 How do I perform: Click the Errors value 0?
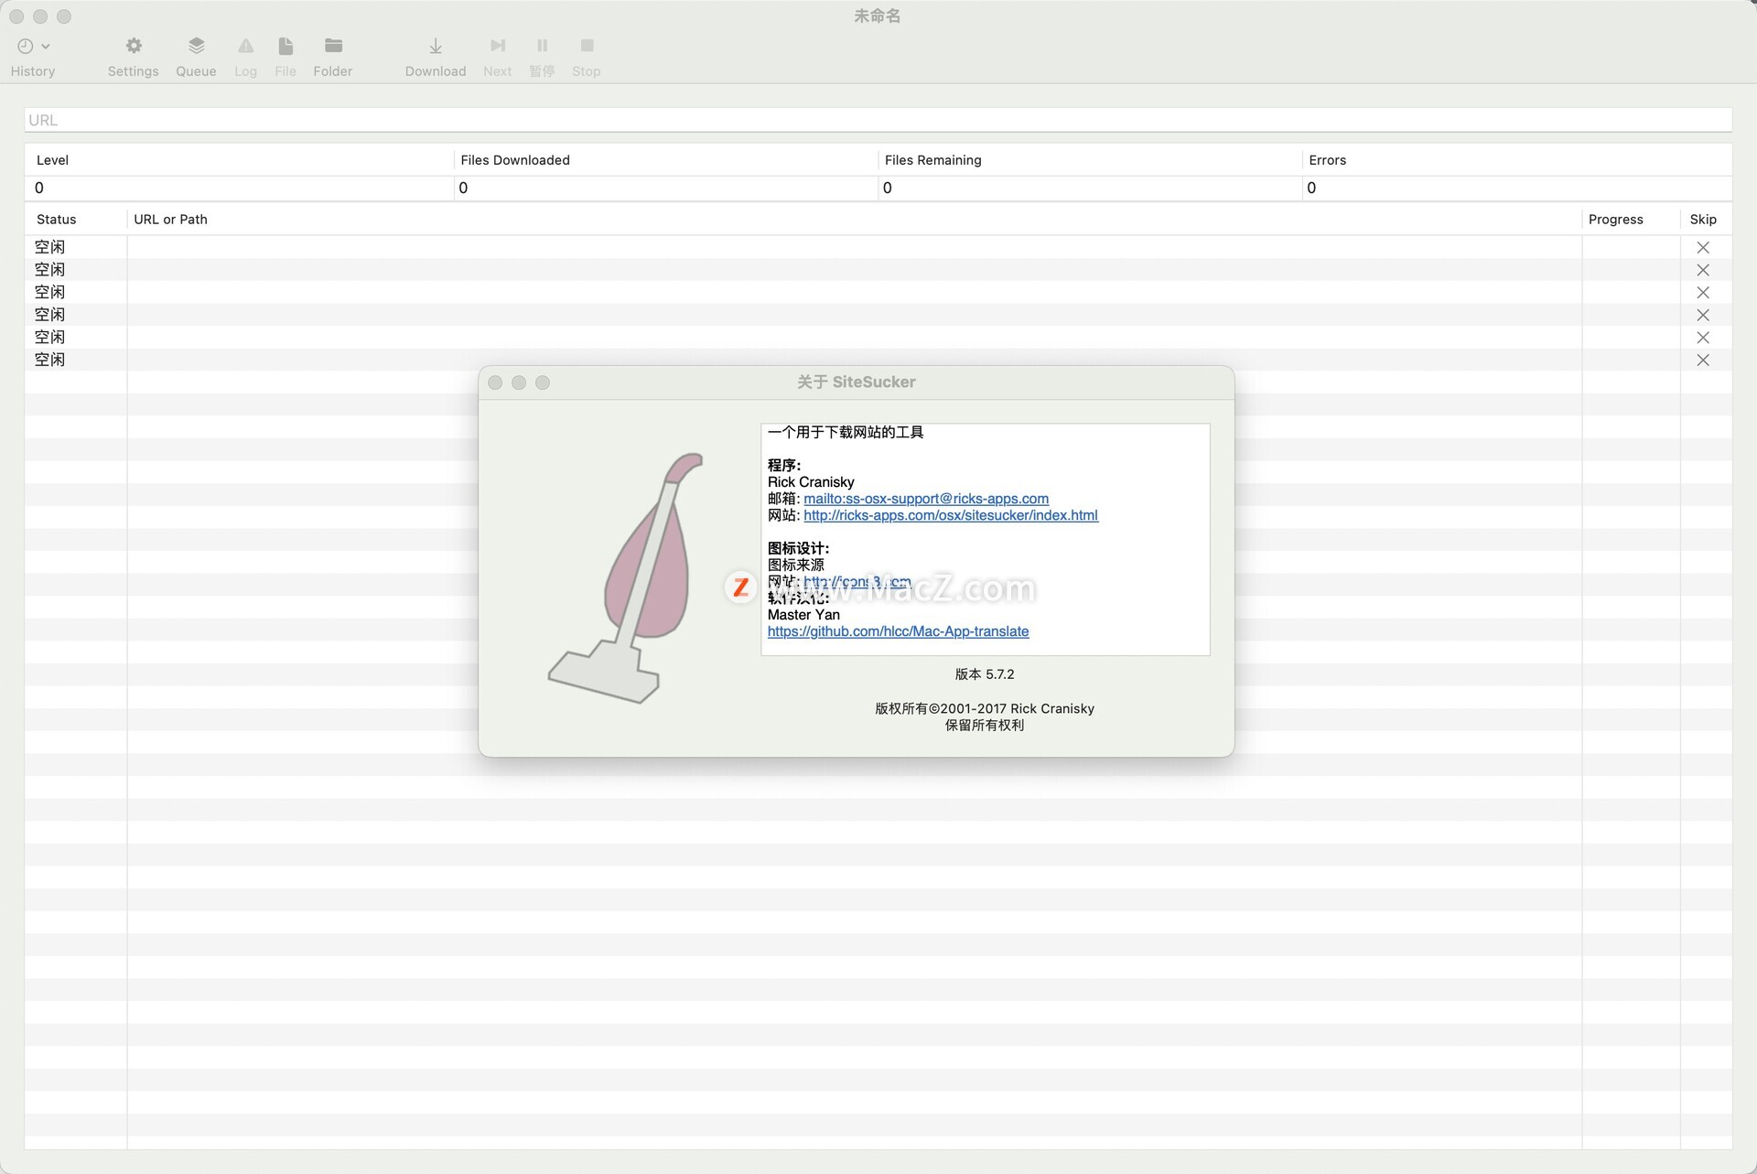pyautogui.click(x=1311, y=188)
